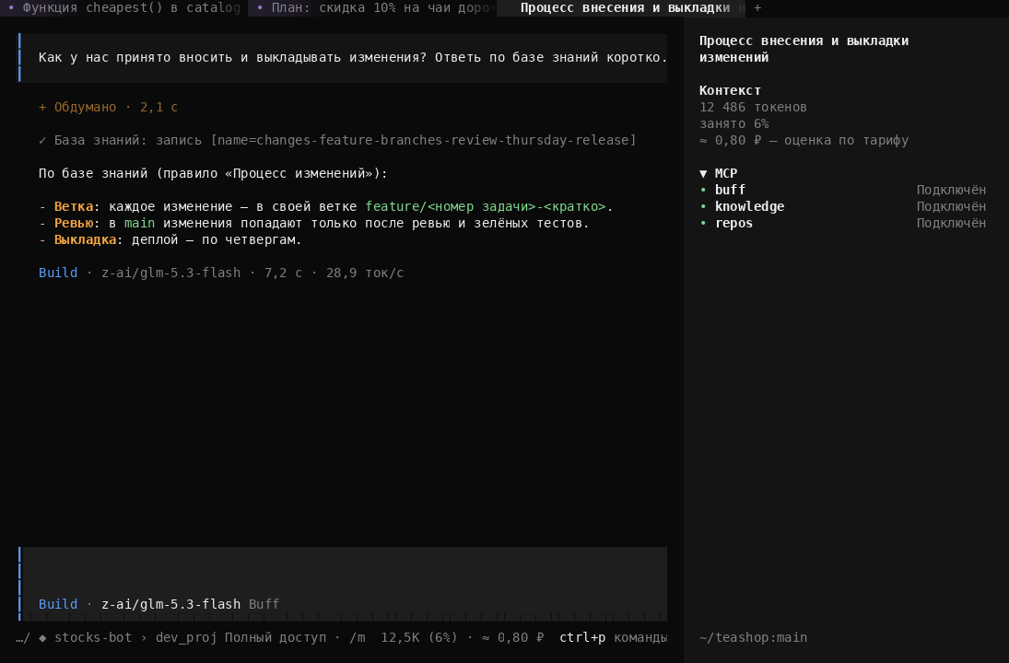Image resolution: width=1009 pixels, height=663 pixels.
Task: Click "12,5K (6%)" token counter in status bar
Action: point(419,638)
